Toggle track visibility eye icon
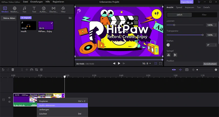219x117 pixels. [9, 98]
